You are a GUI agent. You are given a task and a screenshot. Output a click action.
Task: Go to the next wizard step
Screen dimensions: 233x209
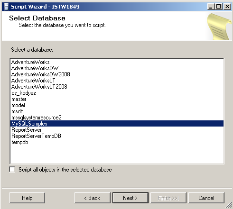(x=130, y=198)
